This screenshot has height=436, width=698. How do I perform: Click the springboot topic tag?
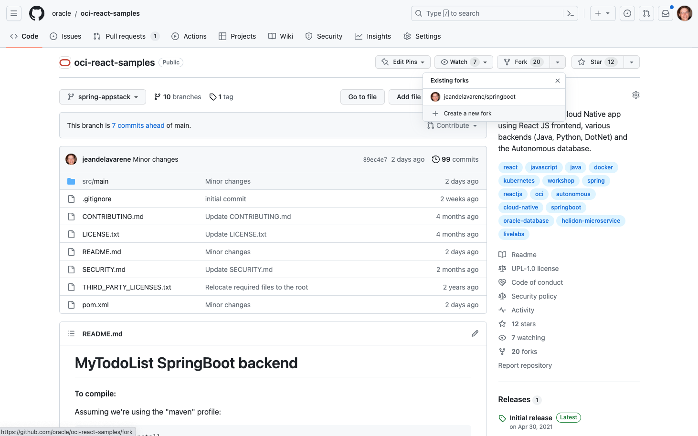(566, 208)
